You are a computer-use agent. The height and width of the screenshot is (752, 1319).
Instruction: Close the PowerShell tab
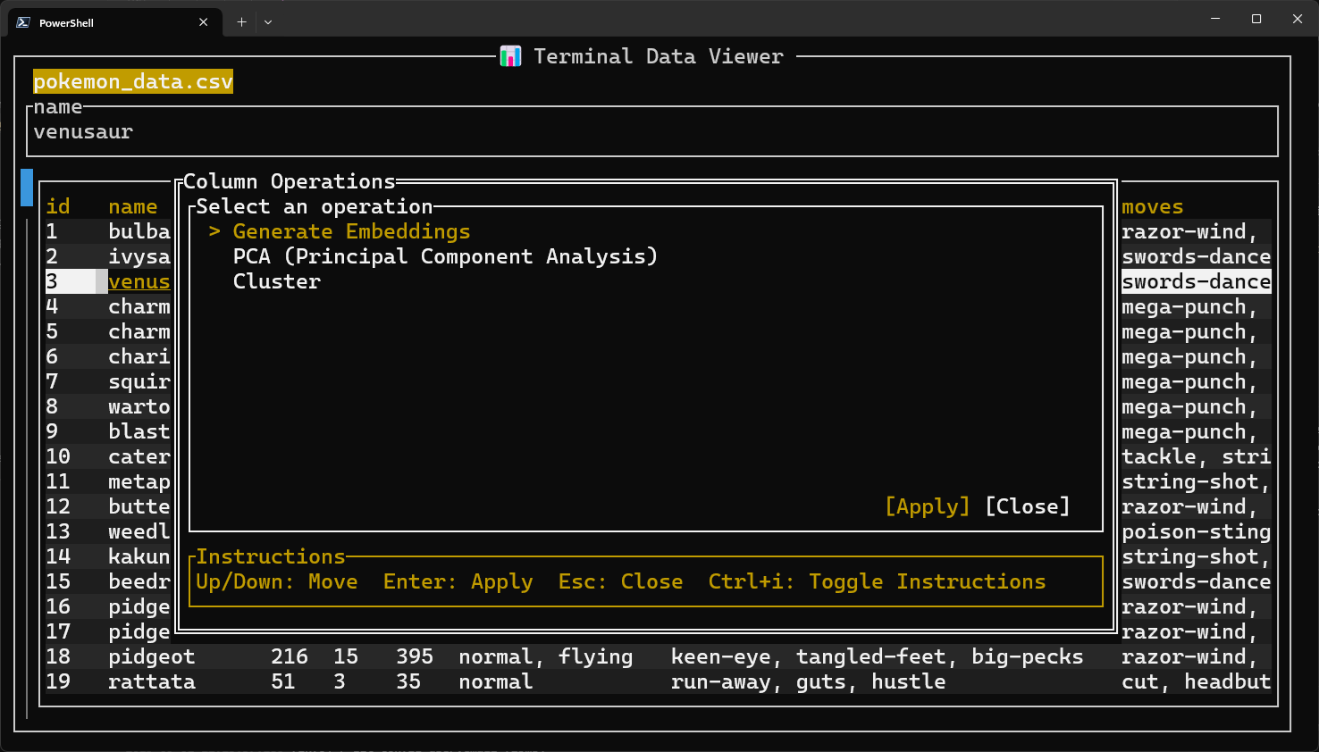(x=204, y=22)
